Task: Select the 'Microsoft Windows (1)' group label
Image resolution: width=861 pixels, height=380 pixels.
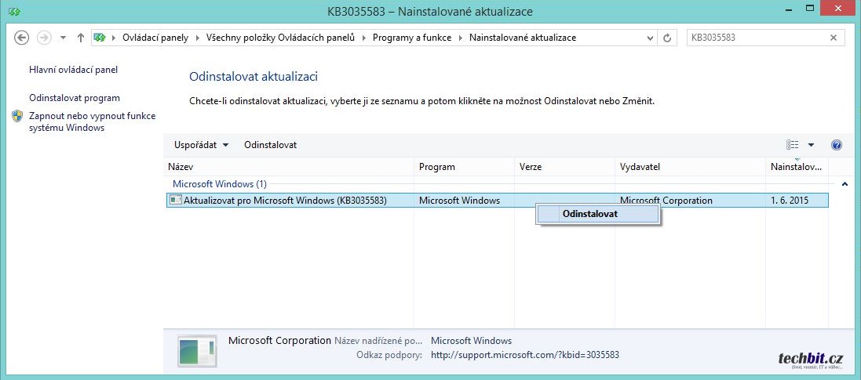Action: coord(220,184)
